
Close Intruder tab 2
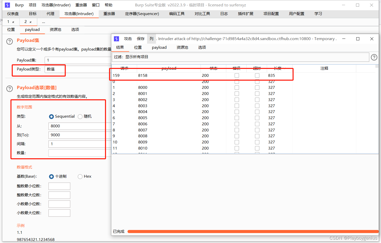(31, 22)
